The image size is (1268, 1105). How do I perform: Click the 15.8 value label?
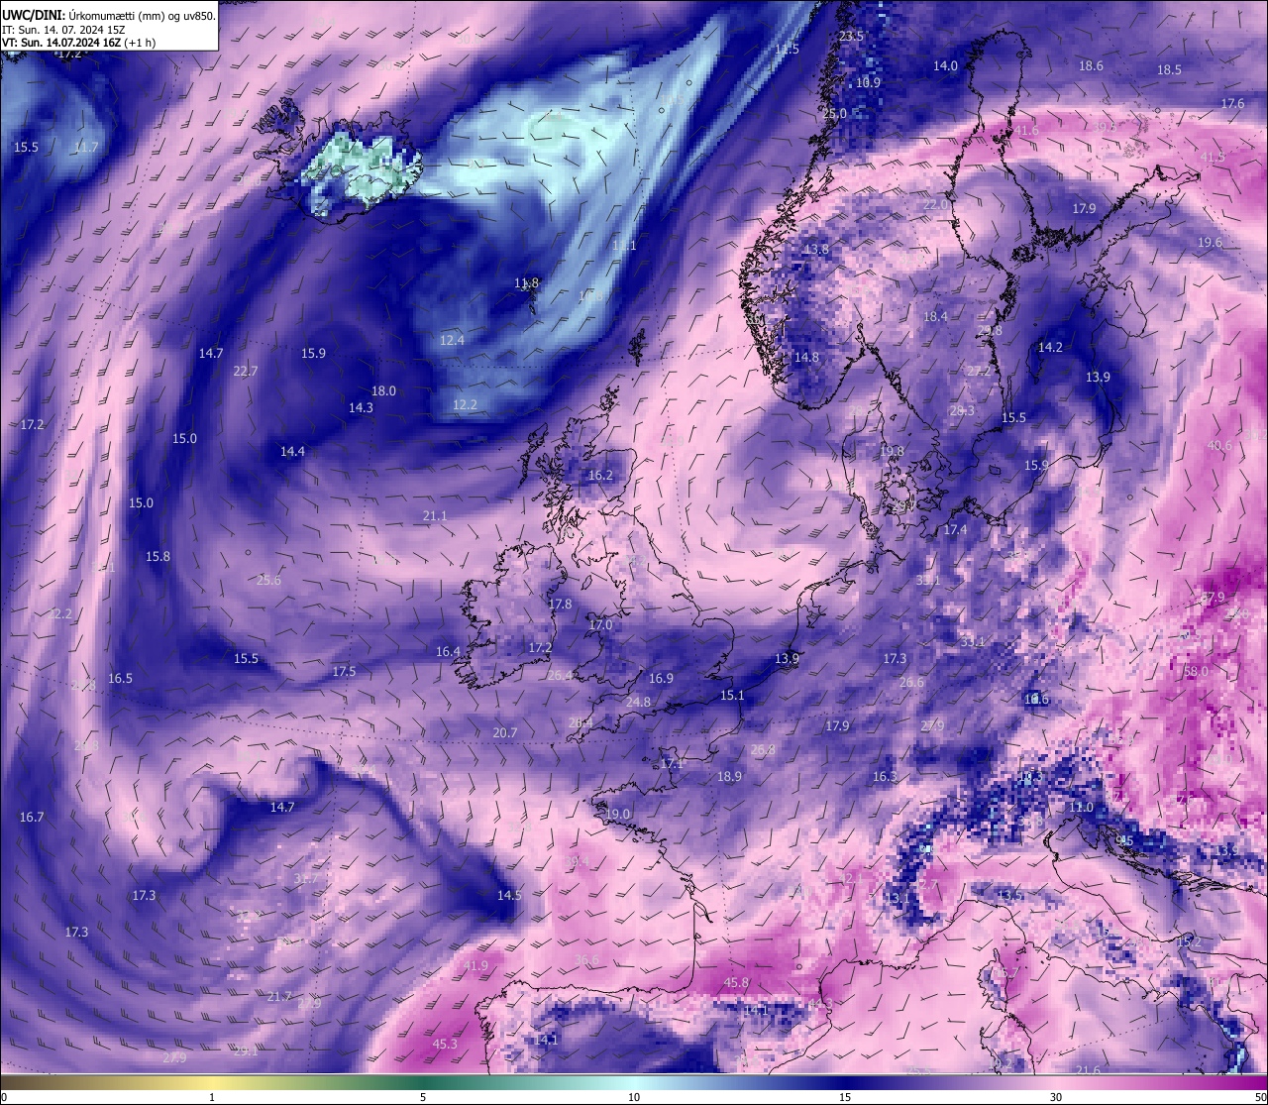click(x=158, y=557)
